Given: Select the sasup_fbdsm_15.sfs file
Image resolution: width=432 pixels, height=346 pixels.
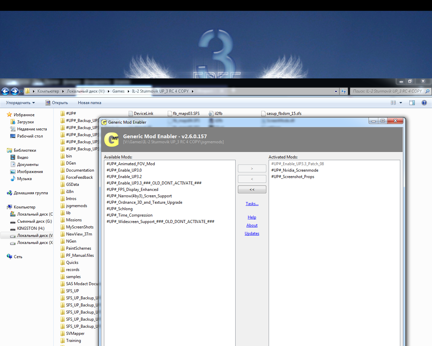Looking at the screenshot, I should coord(284,114).
